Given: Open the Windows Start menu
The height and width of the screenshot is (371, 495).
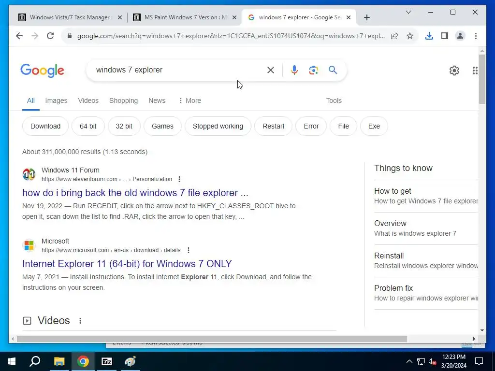Looking at the screenshot, I should tap(12, 361).
